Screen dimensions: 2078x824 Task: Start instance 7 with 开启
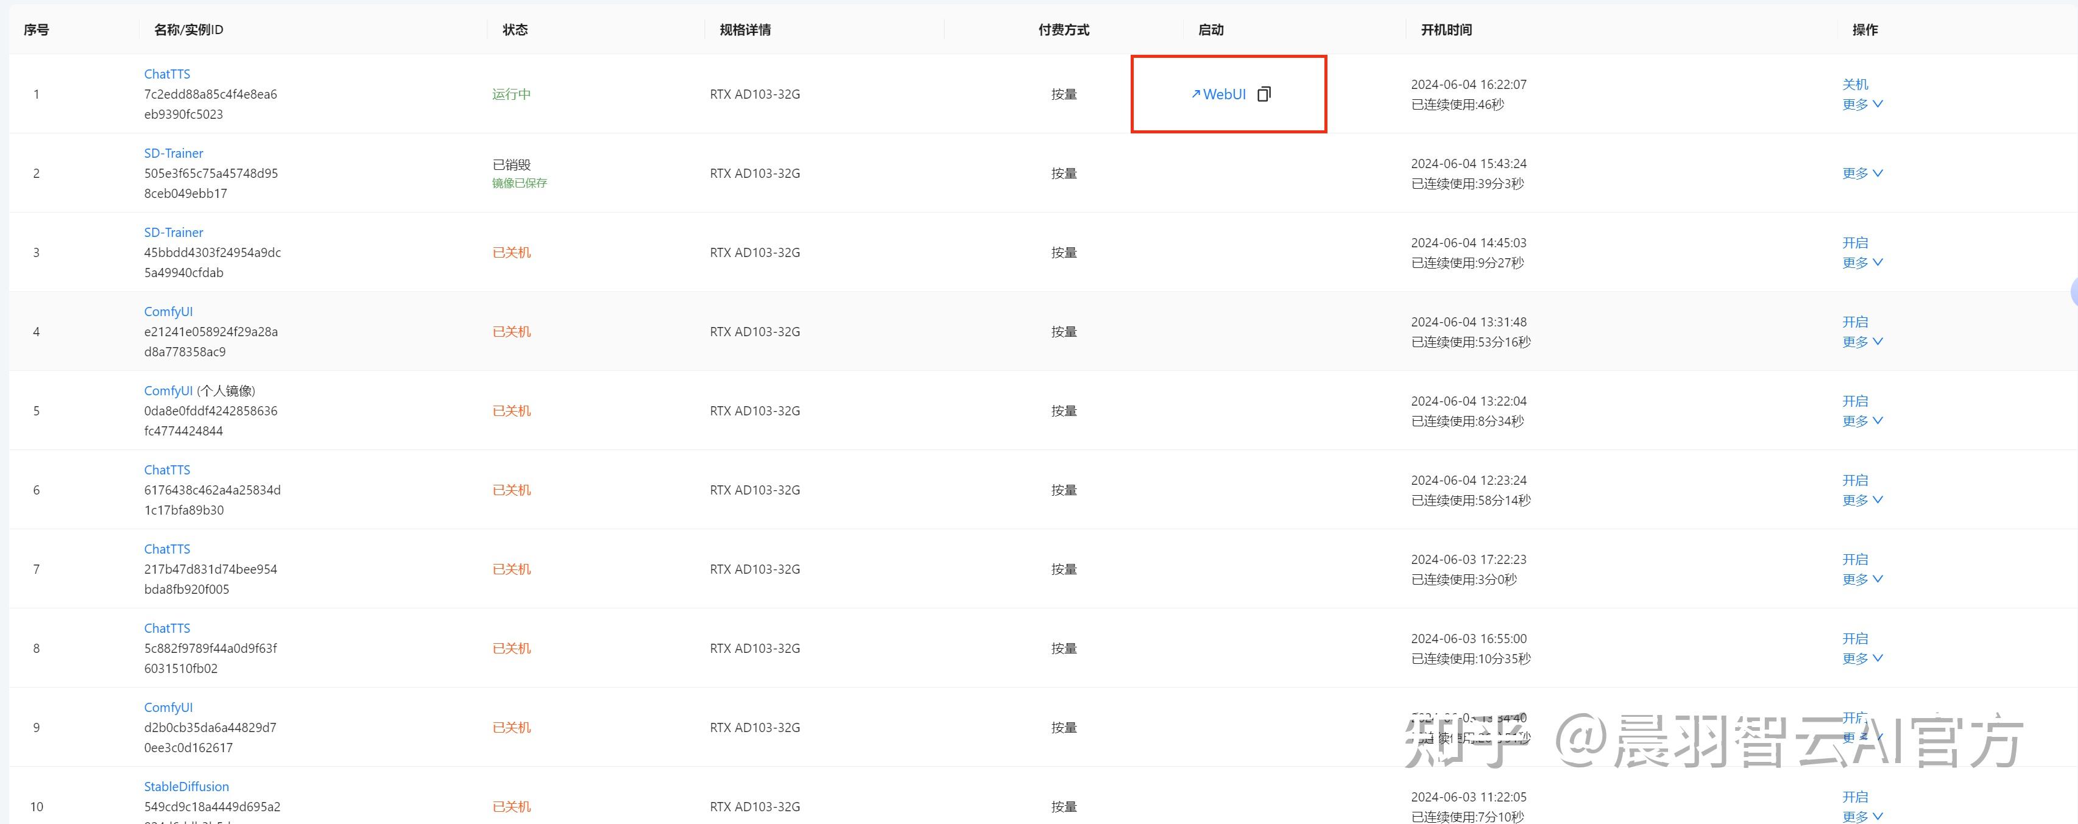[x=1854, y=558]
